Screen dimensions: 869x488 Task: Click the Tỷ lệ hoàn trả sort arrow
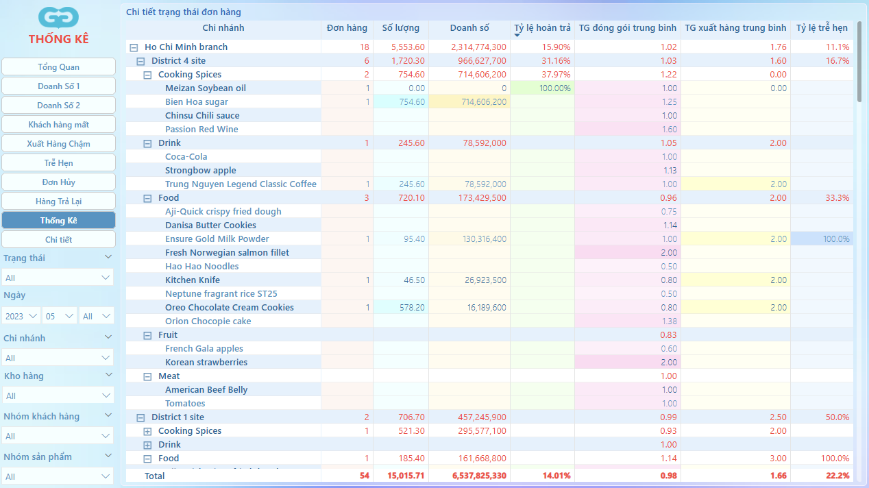coord(517,36)
